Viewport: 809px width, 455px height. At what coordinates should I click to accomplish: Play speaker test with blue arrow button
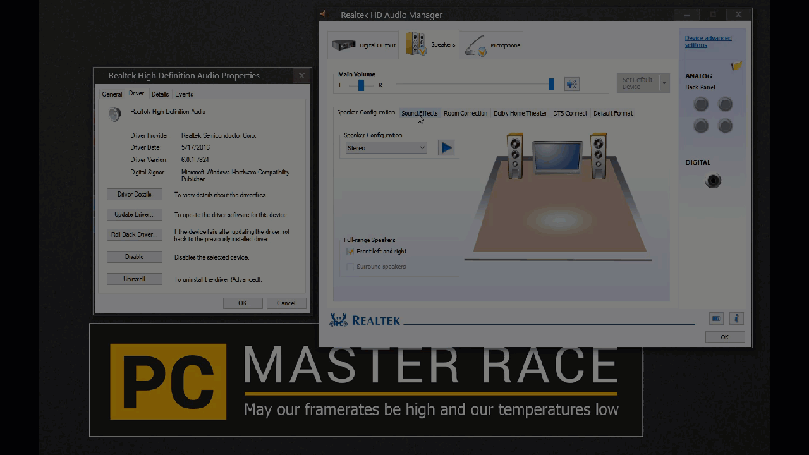coord(446,147)
